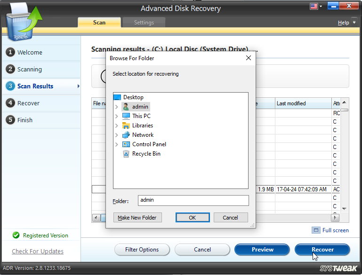Click the Full screen link
Image resolution: width=362 pixels, height=275 pixels.
click(x=336, y=230)
